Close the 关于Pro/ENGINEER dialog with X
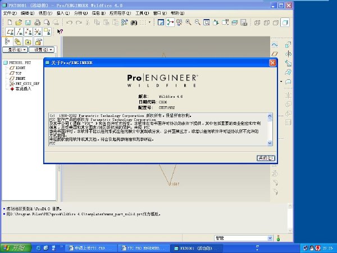The image size is (337, 253). point(272,62)
